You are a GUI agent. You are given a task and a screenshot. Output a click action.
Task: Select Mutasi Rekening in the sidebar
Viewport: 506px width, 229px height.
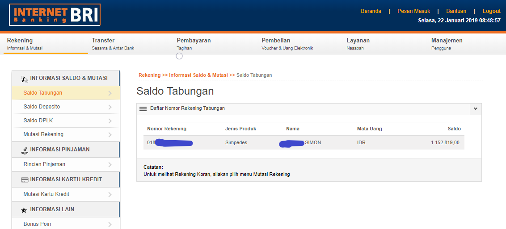[66, 135]
